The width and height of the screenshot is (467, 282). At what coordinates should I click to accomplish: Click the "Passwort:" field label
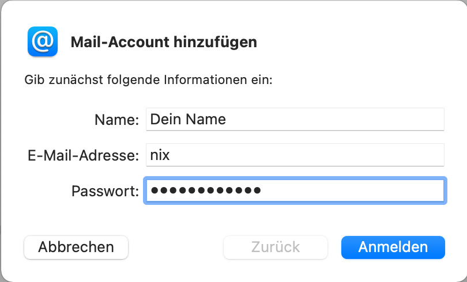pos(106,190)
